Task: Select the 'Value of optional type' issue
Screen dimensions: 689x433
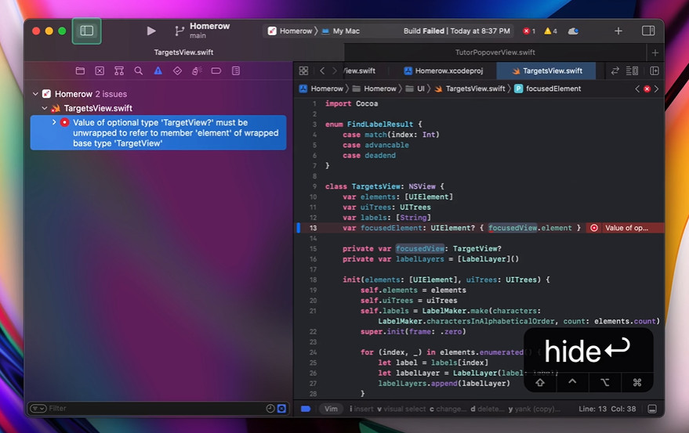Action: pos(158,132)
